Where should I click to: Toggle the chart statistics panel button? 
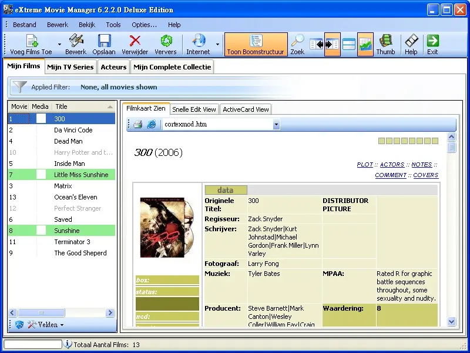tap(365, 45)
